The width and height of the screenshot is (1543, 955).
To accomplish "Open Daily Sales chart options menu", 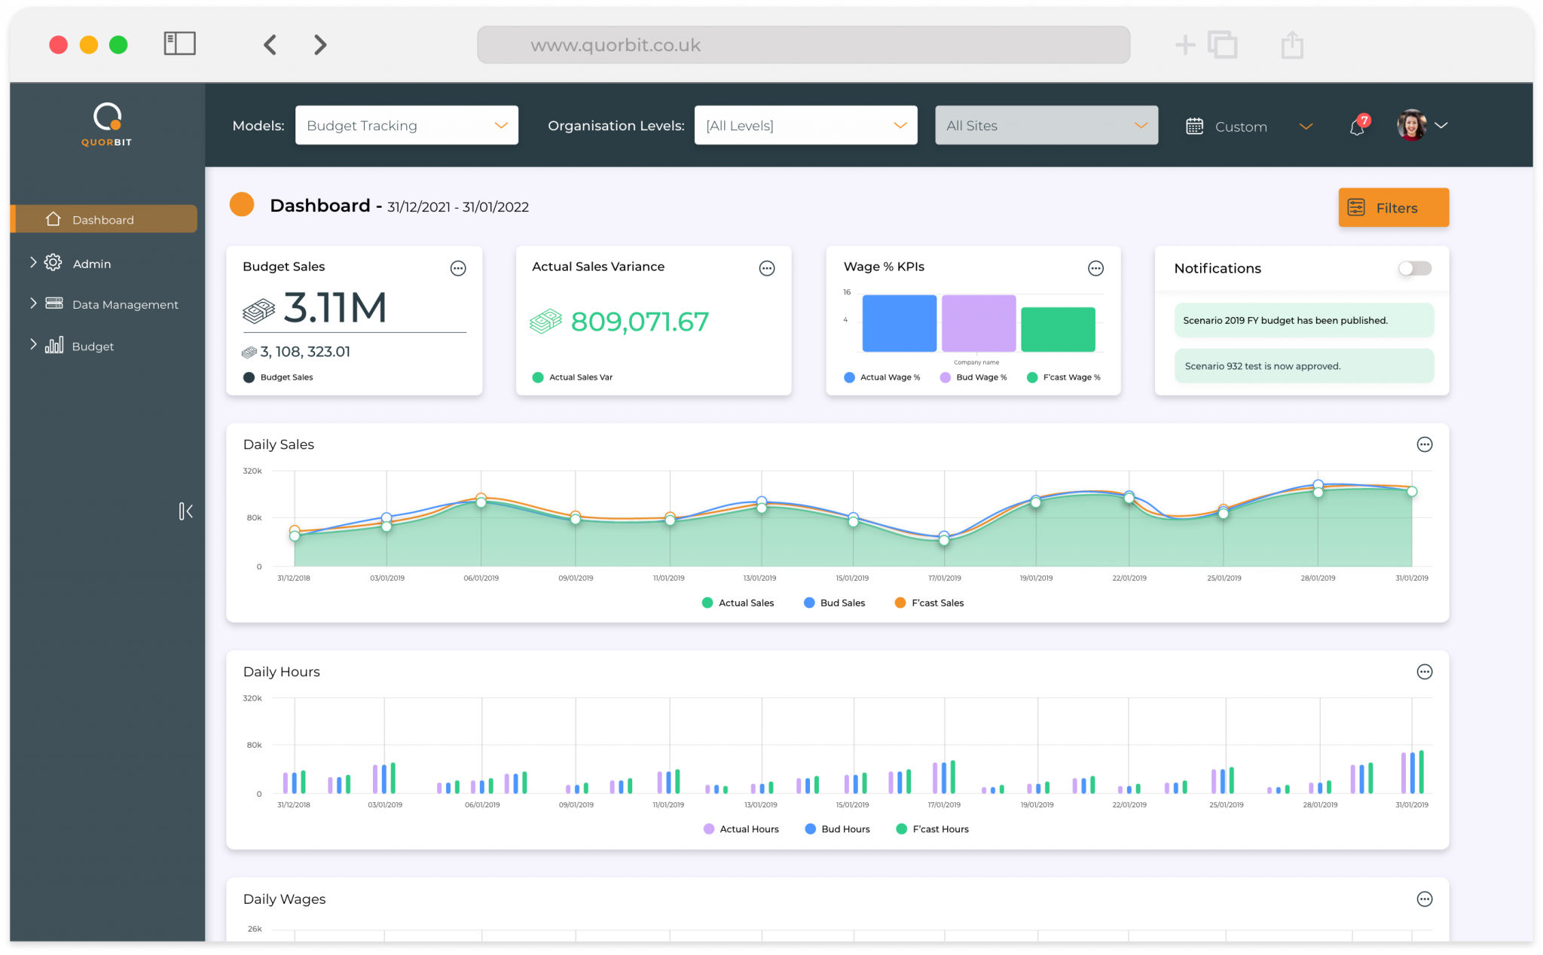I will pos(1424,444).
